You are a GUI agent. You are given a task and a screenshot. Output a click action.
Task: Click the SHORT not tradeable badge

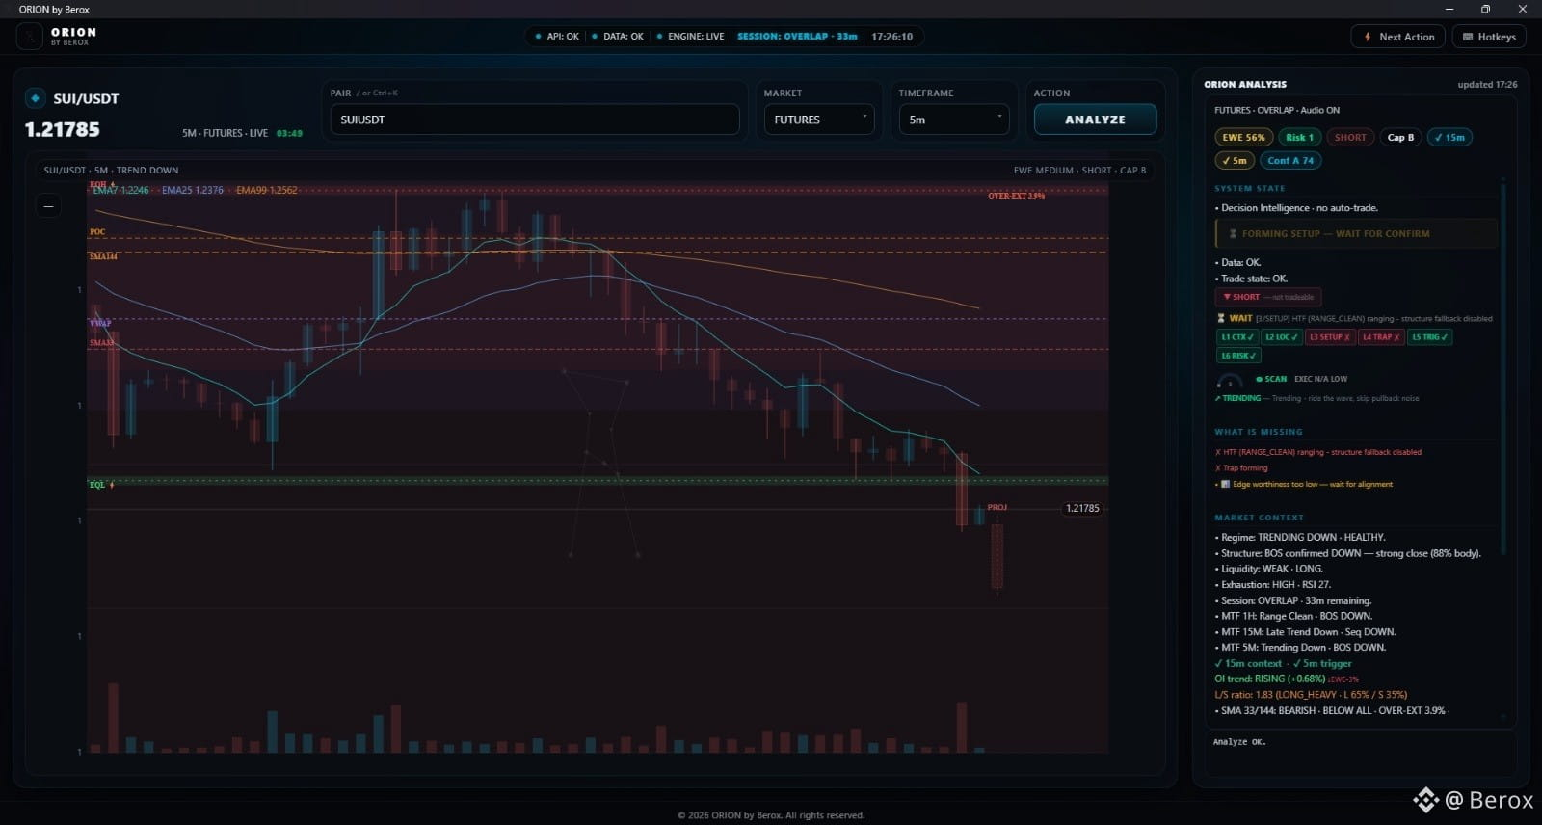click(x=1267, y=297)
